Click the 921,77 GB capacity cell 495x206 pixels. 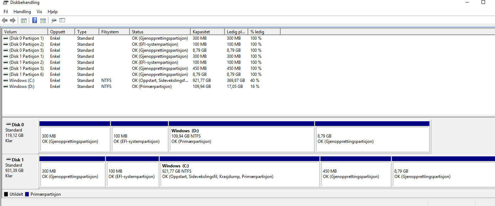(x=202, y=80)
